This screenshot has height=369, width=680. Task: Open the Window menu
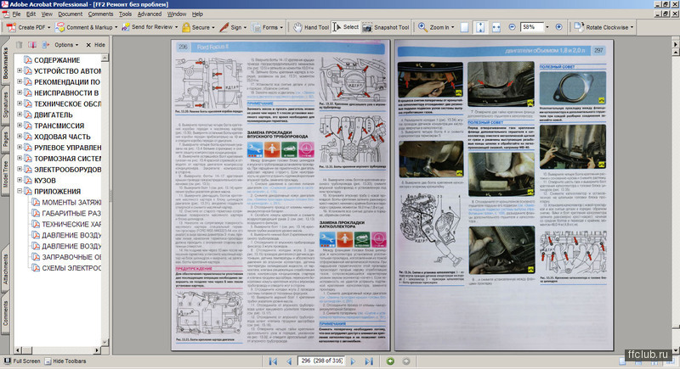177,14
